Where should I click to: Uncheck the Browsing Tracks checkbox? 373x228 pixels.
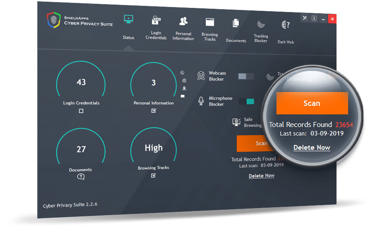pos(153,175)
